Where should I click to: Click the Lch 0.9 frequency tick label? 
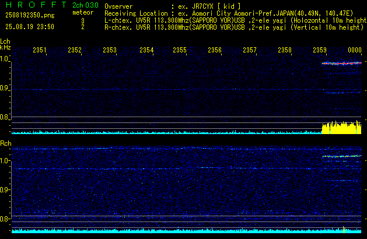click(5, 88)
